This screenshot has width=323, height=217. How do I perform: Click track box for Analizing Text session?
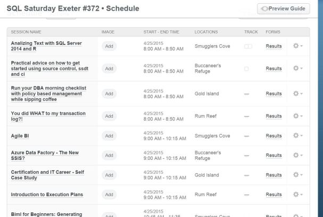pyautogui.click(x=248, y=46)
